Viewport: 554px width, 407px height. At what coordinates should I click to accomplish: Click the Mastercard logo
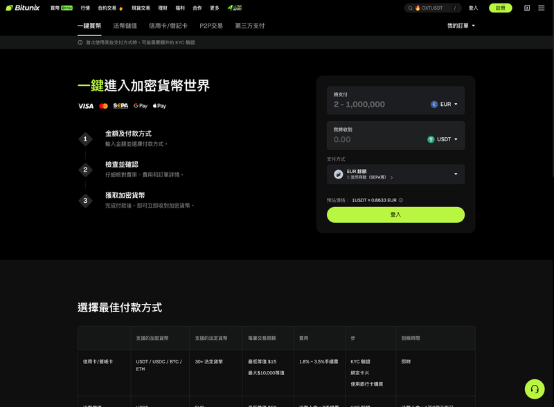coord(103,106)
